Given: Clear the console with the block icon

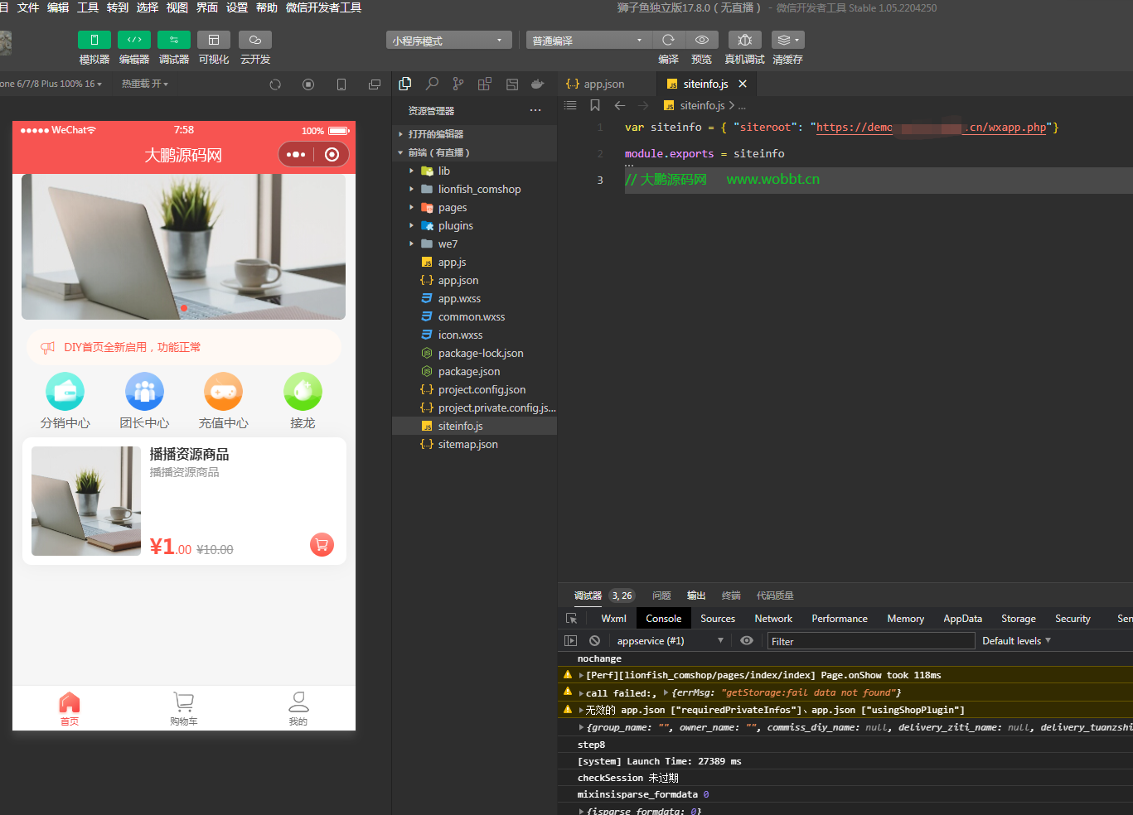Looking at the screenshot, I should (x=594, y=641).
